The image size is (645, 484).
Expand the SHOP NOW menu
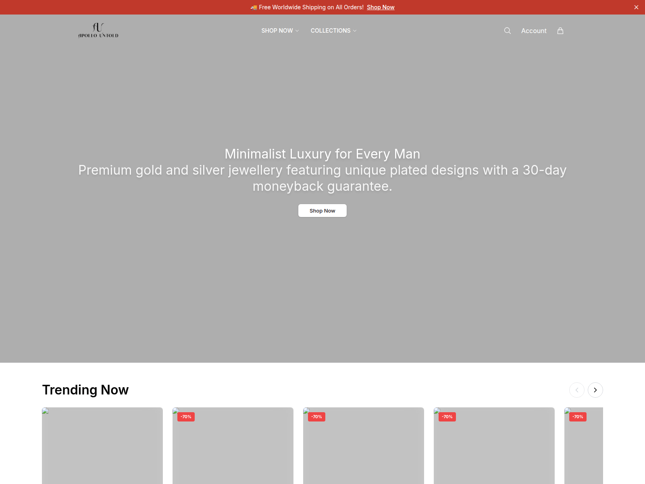280,31
